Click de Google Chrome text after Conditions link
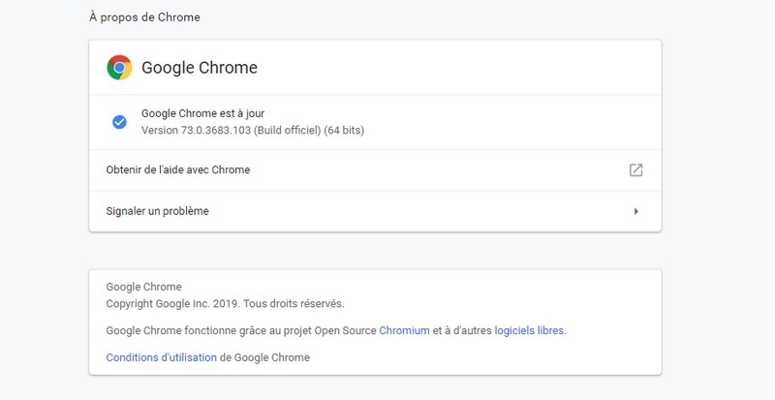Viewport: 775px width, 400px height. pos(264,357)
